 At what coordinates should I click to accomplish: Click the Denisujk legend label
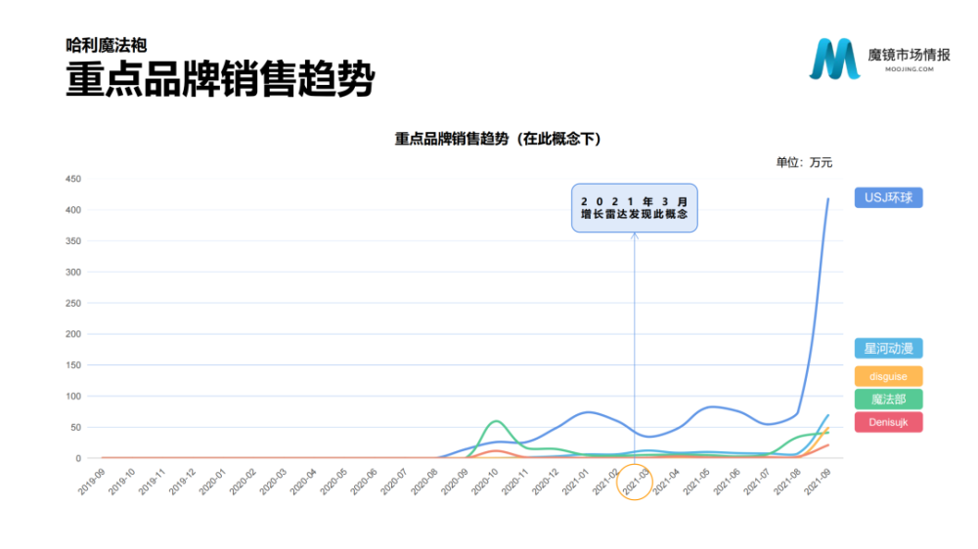(x=888, y=423)
